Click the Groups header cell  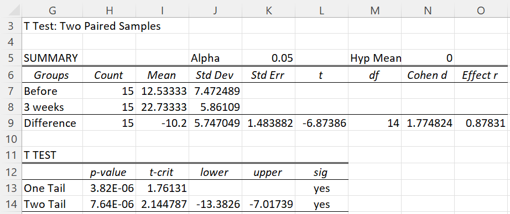(x=52, y=75)
